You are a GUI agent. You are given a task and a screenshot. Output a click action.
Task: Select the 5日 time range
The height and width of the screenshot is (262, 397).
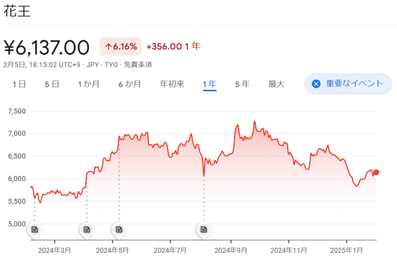(52, 84)
